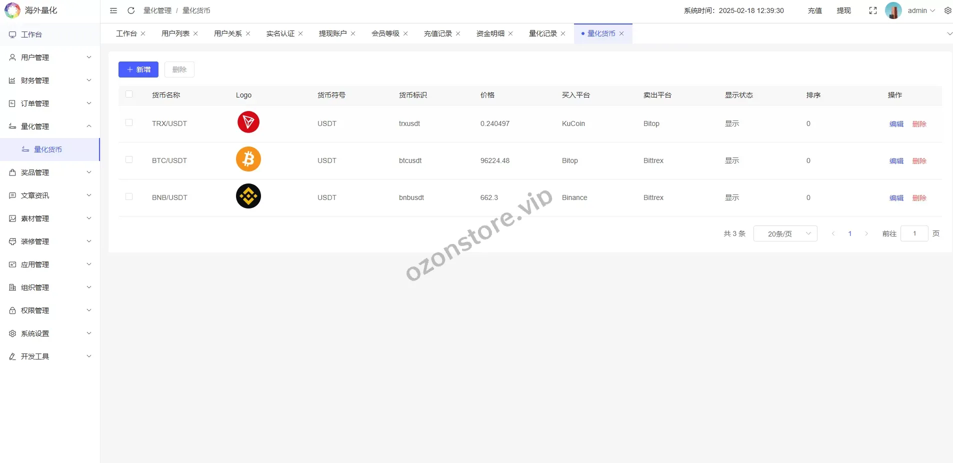Check the BTC/USDT row checkbox
Screen dimensions: 953x463
(129, 160)
